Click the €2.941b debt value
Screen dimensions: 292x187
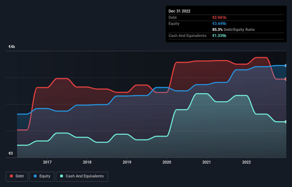(219, 17)
